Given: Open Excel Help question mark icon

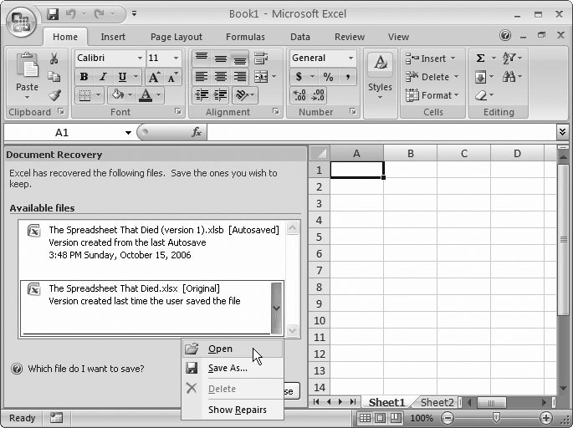Looking at the screenshot, I should pyautogui.click(x=505, y=36).
